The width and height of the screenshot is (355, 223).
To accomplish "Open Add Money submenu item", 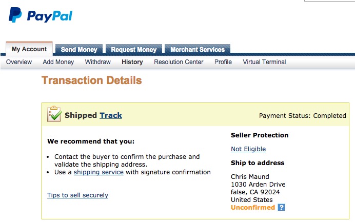I will (x=58, y=62).
